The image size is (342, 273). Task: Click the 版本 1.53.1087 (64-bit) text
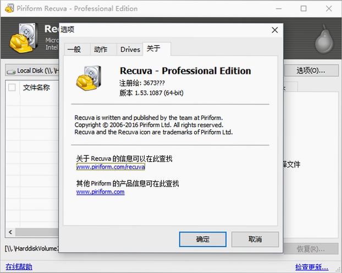[x=151, y=93]
